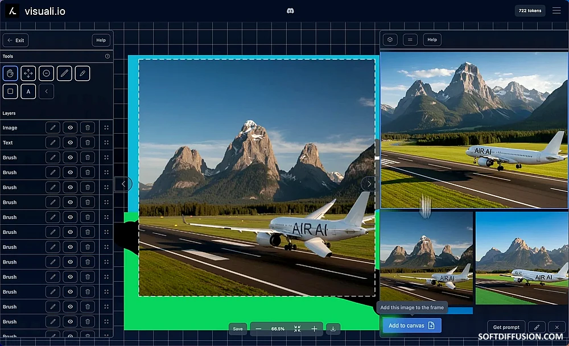Click the Tools panel heading
The width and height of the screenshot is (569, 346).
click(7, 56)
